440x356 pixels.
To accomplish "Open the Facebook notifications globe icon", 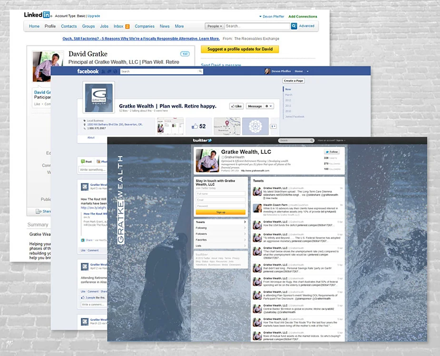I will (x=115, y=71).
